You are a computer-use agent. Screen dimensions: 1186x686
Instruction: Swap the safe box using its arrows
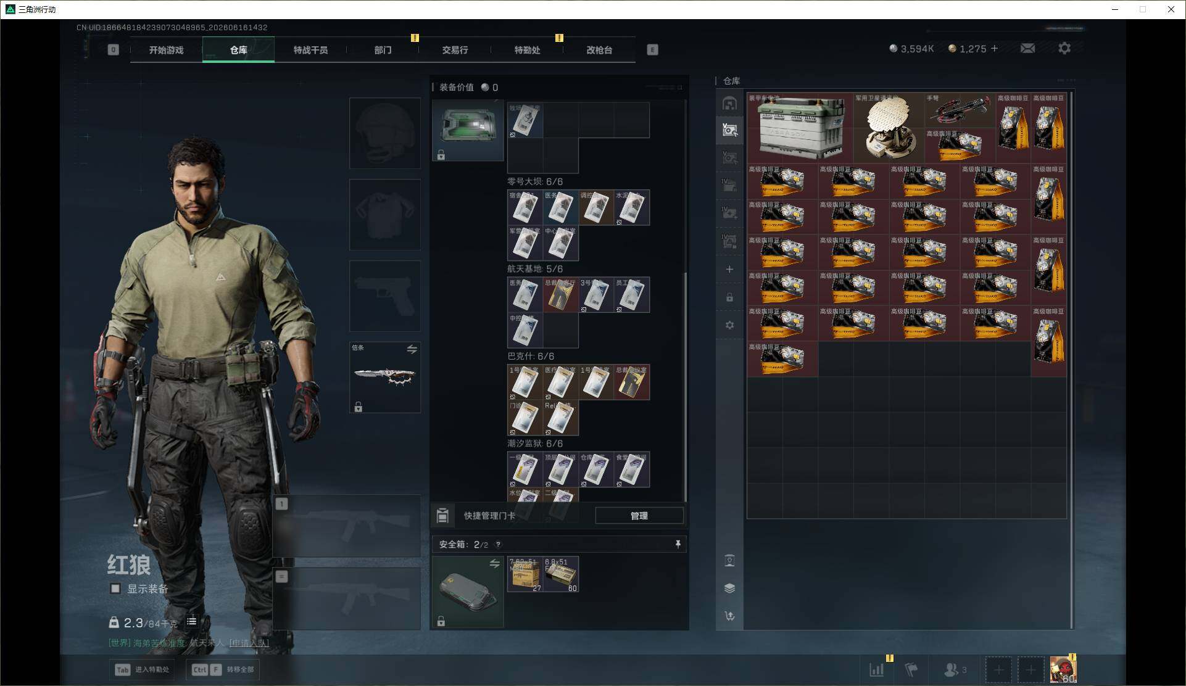[494, 563]
